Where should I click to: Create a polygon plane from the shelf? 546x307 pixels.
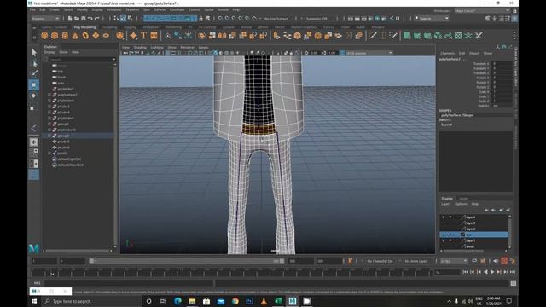tap(96, 36)
